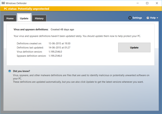
Task: Close the Windows Defender window
Action: point(157,3)
